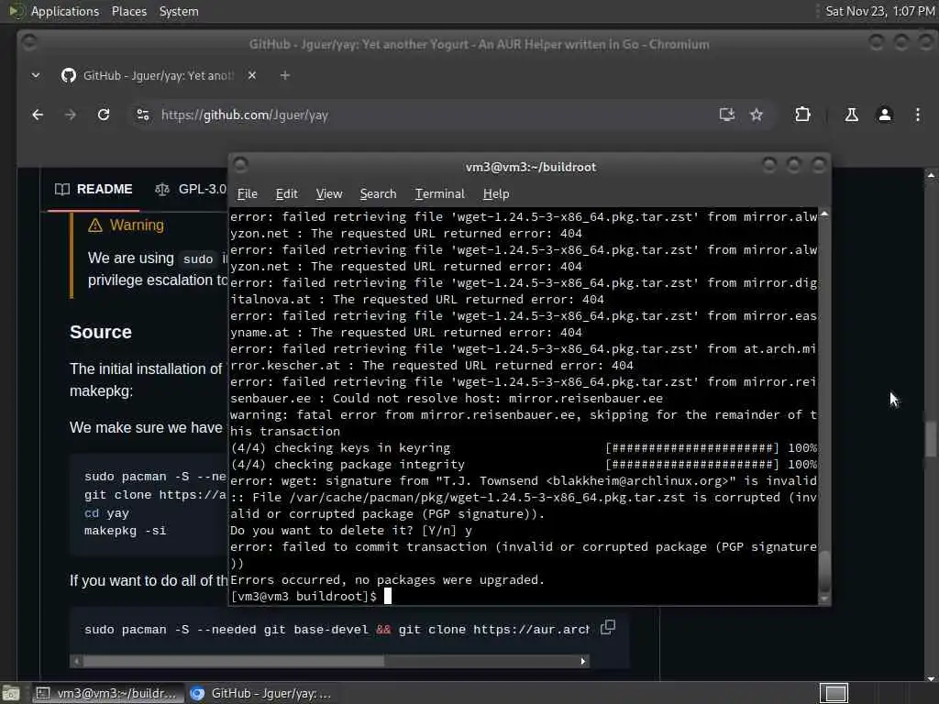The image size is (939, 704).
Task: Open the terminal Search menu
Action: (378, 194)
